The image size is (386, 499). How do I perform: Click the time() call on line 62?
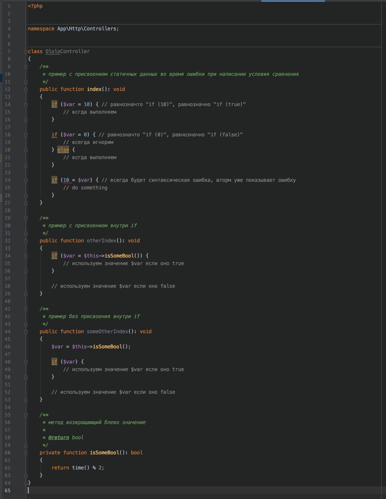(81, 468)
